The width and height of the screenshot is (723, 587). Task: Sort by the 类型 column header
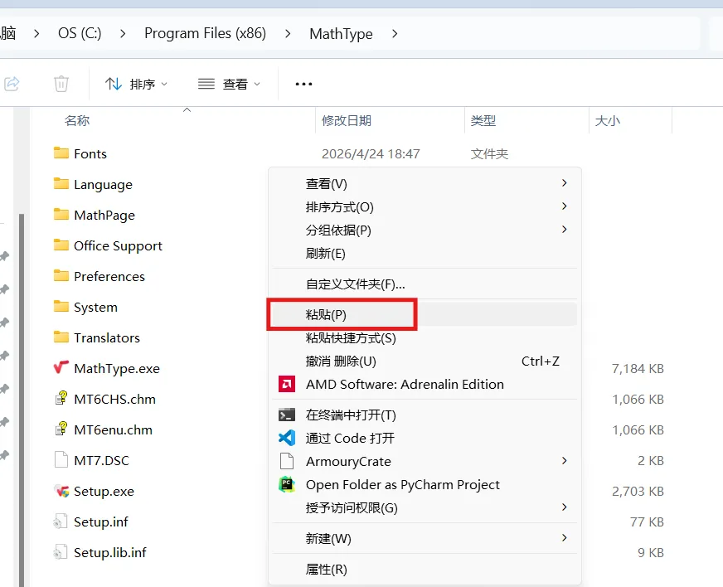[483, 121]
